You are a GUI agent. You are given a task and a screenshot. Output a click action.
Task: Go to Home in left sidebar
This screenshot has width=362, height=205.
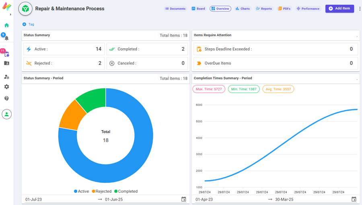[x=6, y=25]
